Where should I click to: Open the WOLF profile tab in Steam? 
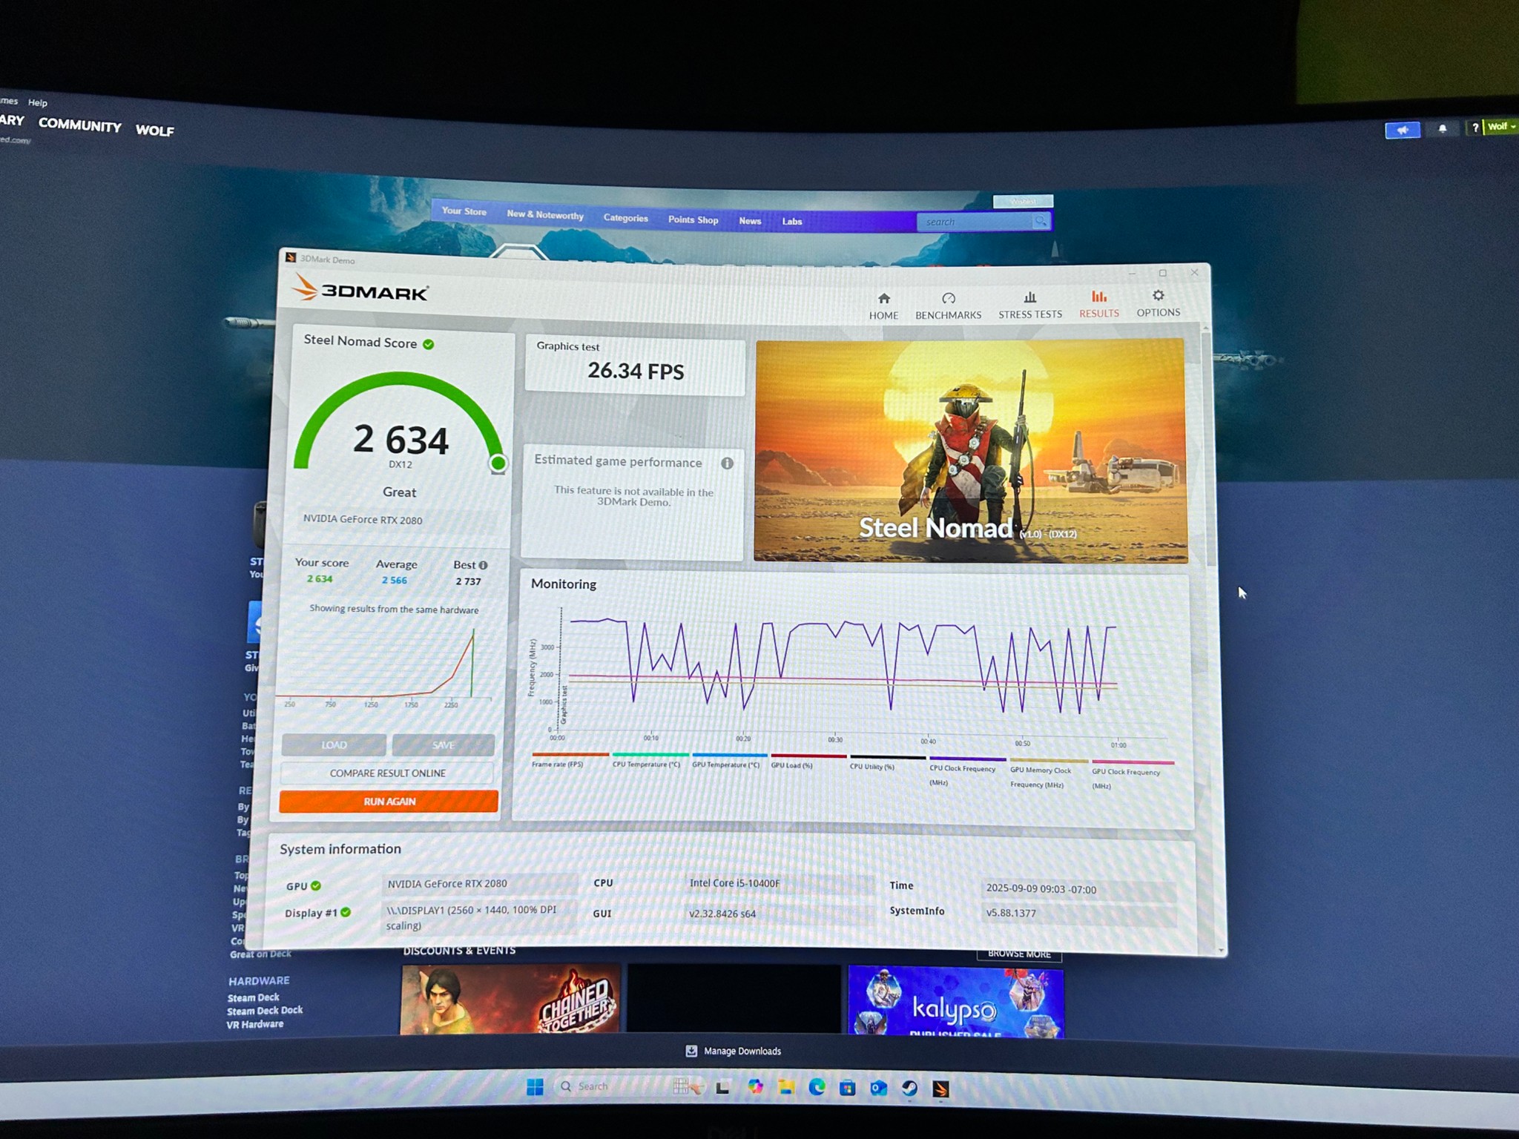[155, 131]
